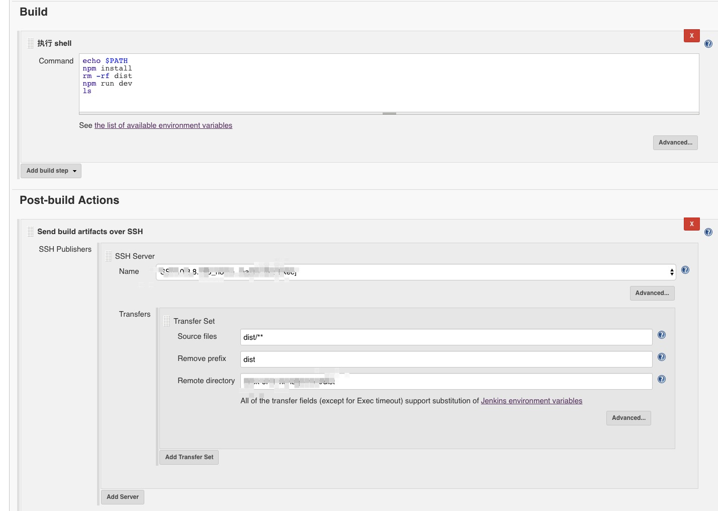This screenshot has height=511, width=718.
Task: Open the list of available environment variables link
Action: click(163, 125)
